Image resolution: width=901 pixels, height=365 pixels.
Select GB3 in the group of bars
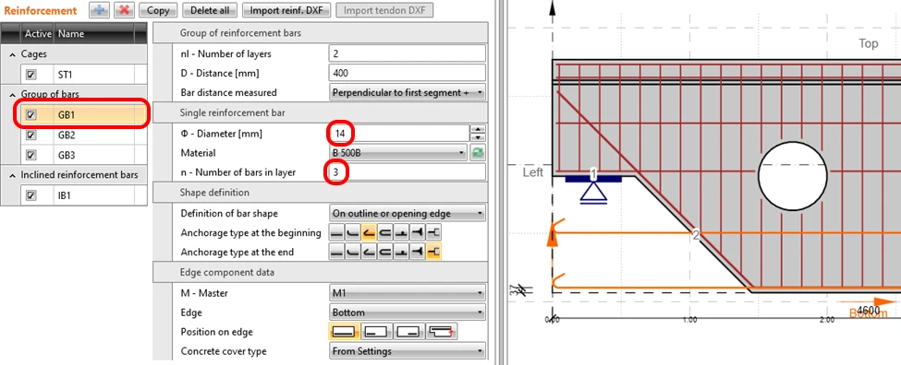(x=67, y=155)
